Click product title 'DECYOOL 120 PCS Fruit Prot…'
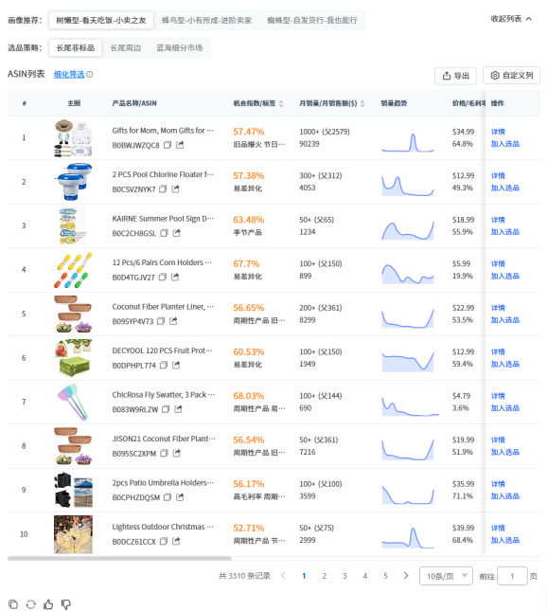 (162, 350)
